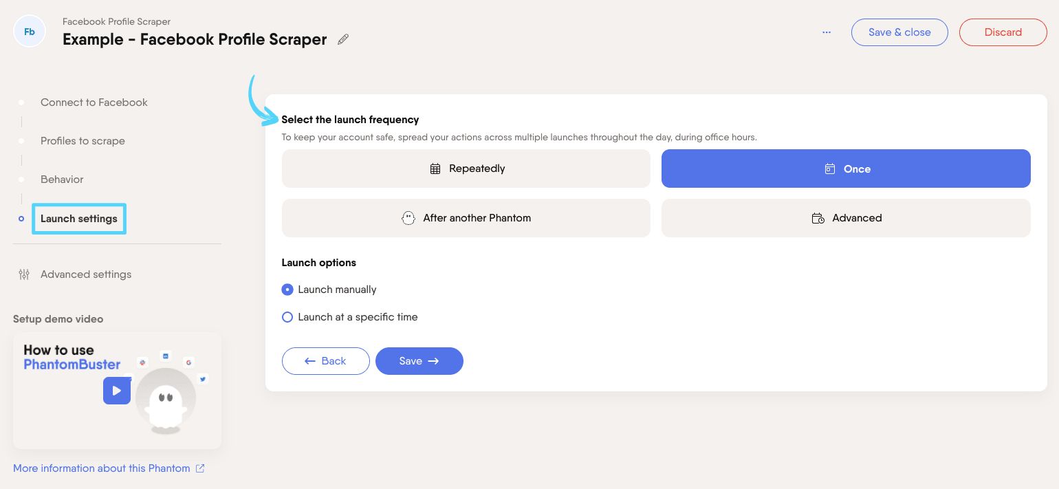Click the Advanced settings sliders icon
The width and height of the screenshot is (1059, 489).
point(24,274)
